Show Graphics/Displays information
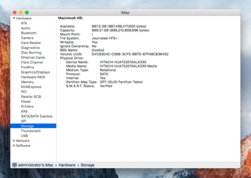Screen dimensions: 251x178 click(x=35, y=72)
